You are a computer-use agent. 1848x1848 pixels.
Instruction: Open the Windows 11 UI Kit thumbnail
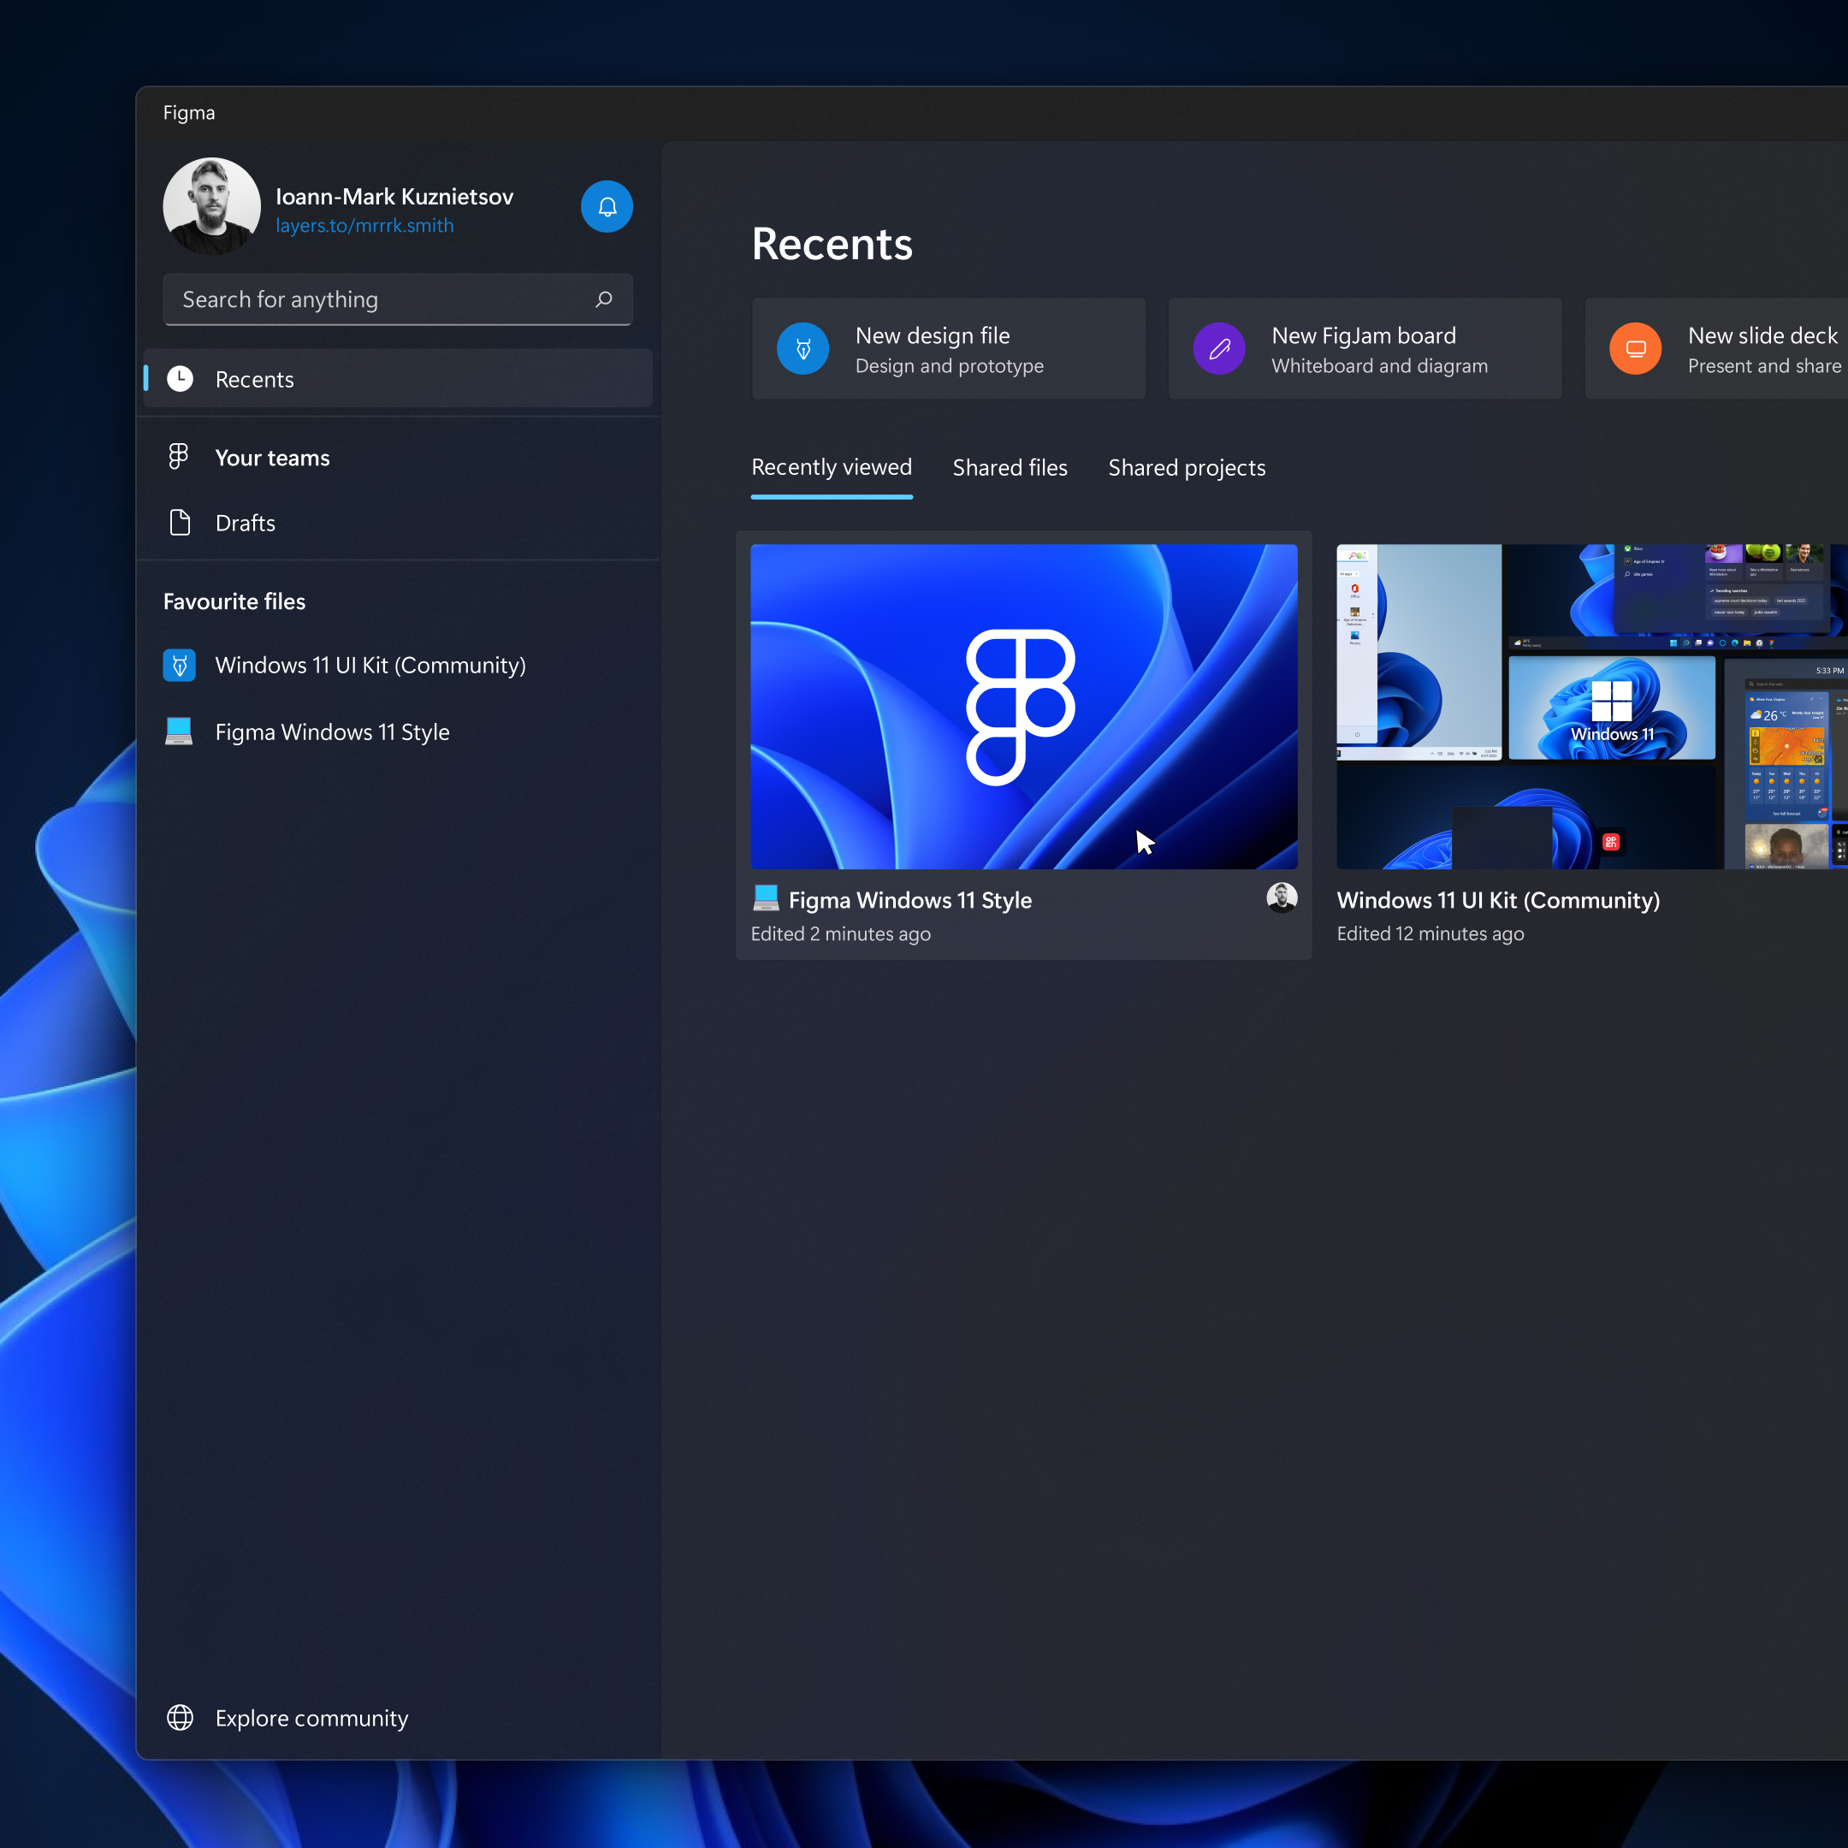click(1591, 707)
